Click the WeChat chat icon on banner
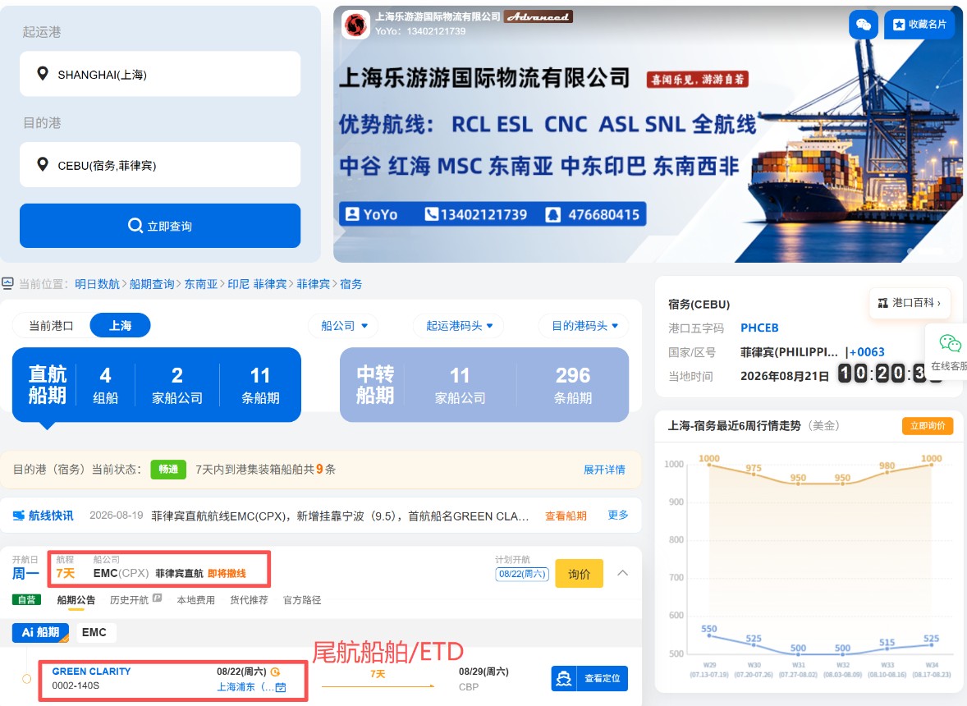This screenshot has width=967, height=706. coord(864,25)
